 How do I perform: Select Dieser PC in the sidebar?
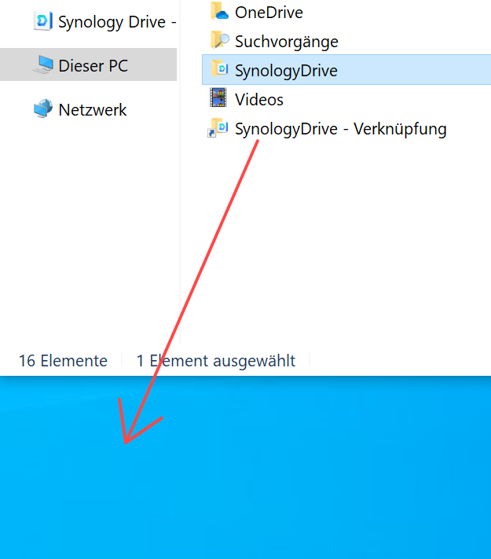coord(88,64)
